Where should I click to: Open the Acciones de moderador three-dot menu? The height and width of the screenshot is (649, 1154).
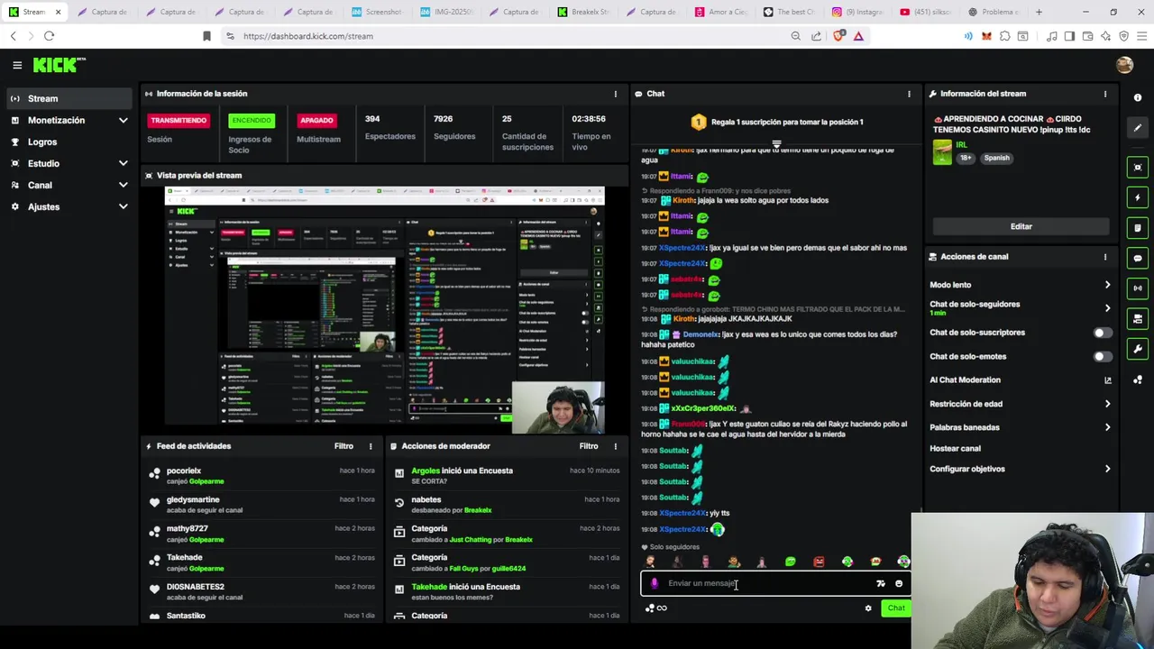[x=616, y=446]
